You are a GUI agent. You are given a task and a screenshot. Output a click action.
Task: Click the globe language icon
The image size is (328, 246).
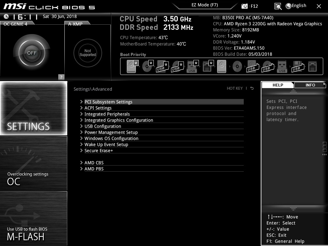[x=288, y=6]
